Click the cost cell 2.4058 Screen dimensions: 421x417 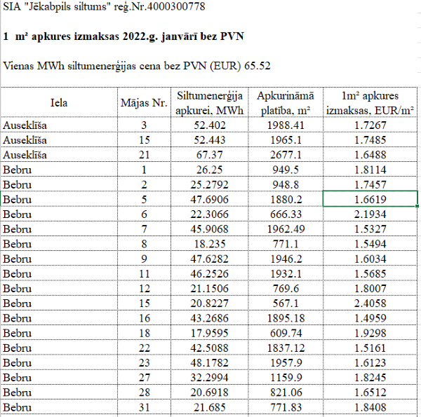pyautogui.click(x=370, y=303)
